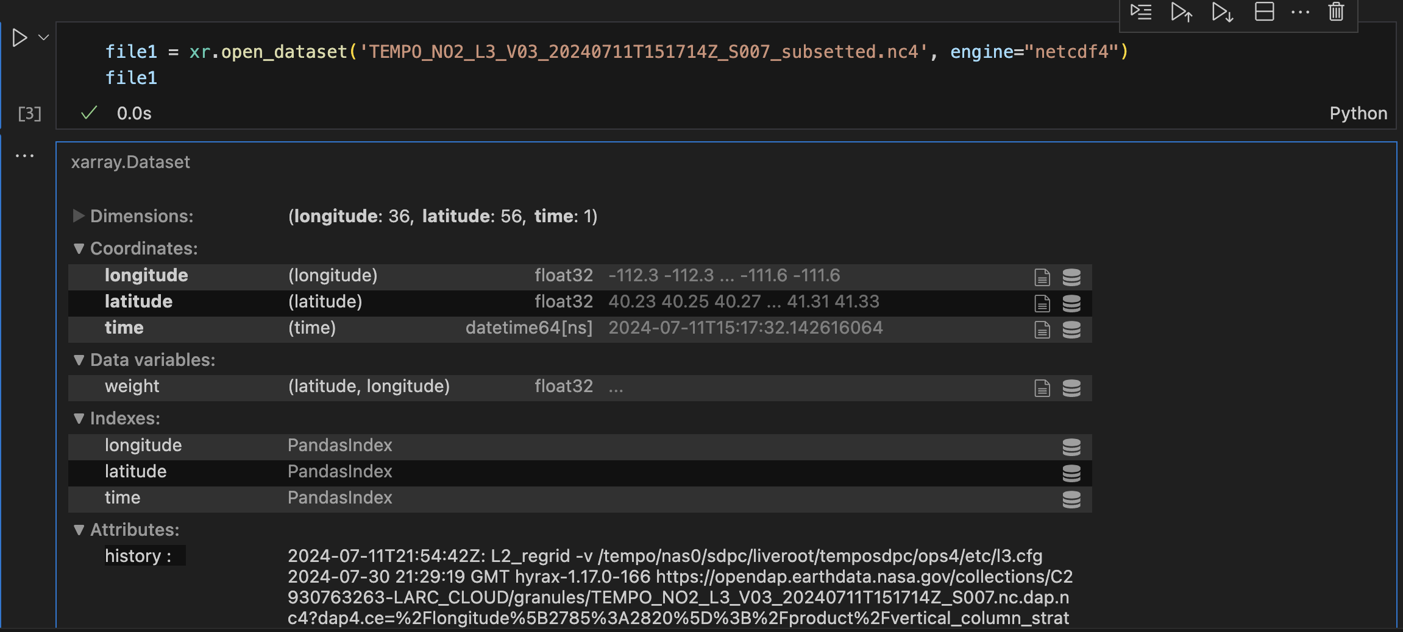The width and height of the screenshot is (1403, 632).
Task: Execute cell and below icon
Action: (x=1222, y=12)
